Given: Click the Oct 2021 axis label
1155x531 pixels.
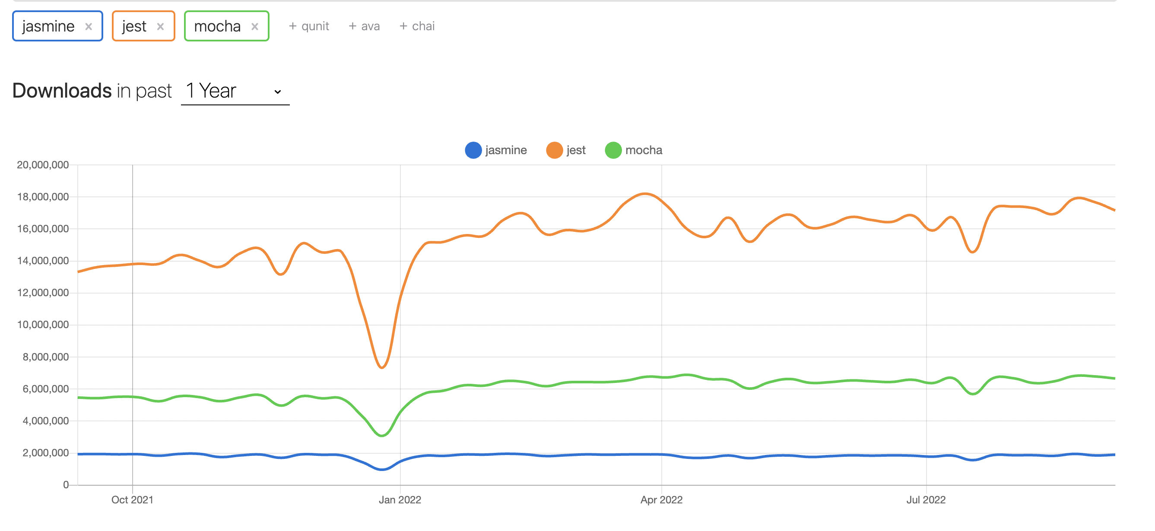Looking at the screenshot, I should [x=132, y=499].
